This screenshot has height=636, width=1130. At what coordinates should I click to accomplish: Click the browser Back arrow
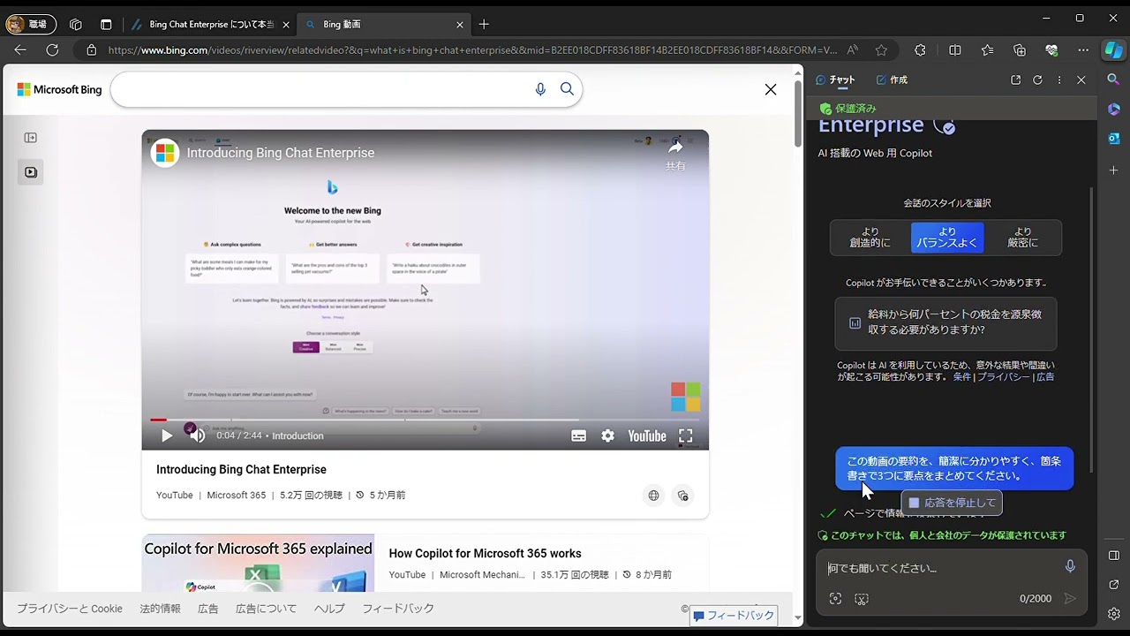[x=20, y=50]
